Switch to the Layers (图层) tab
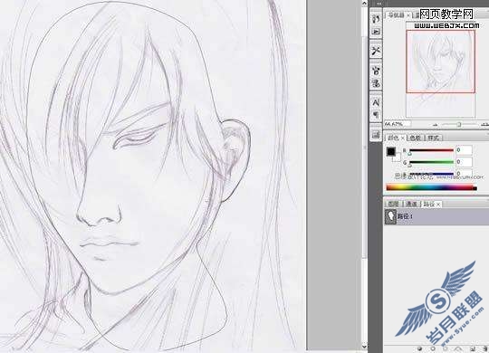This screenshot has height=353, width=489. [394, 204]
